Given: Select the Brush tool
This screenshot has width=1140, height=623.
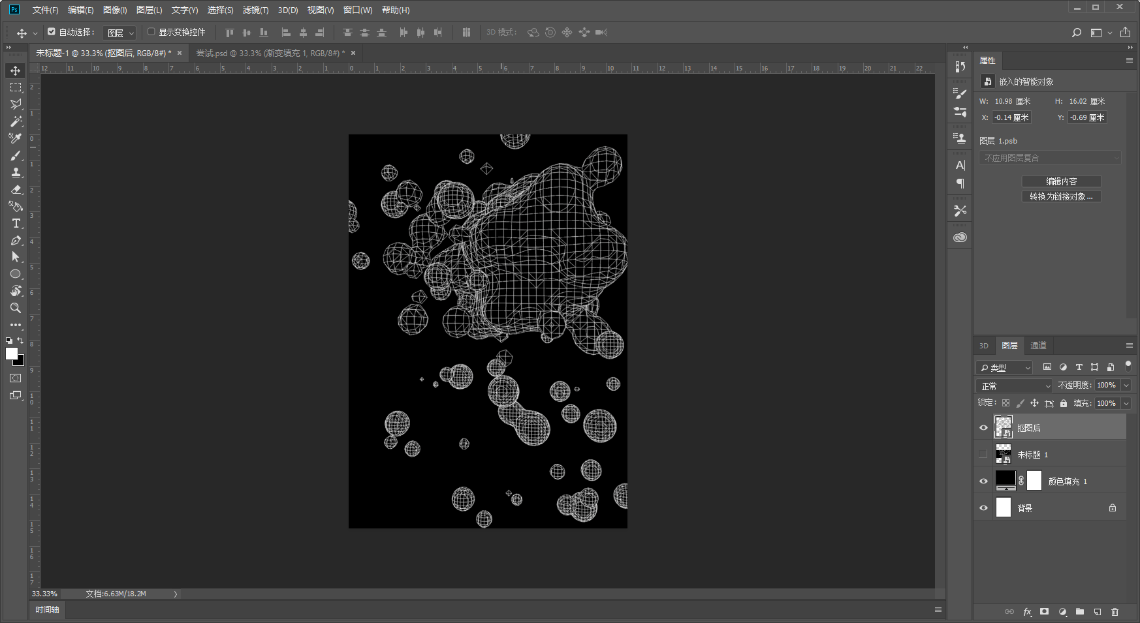Looking at the screenshot, I should (16, 155).
